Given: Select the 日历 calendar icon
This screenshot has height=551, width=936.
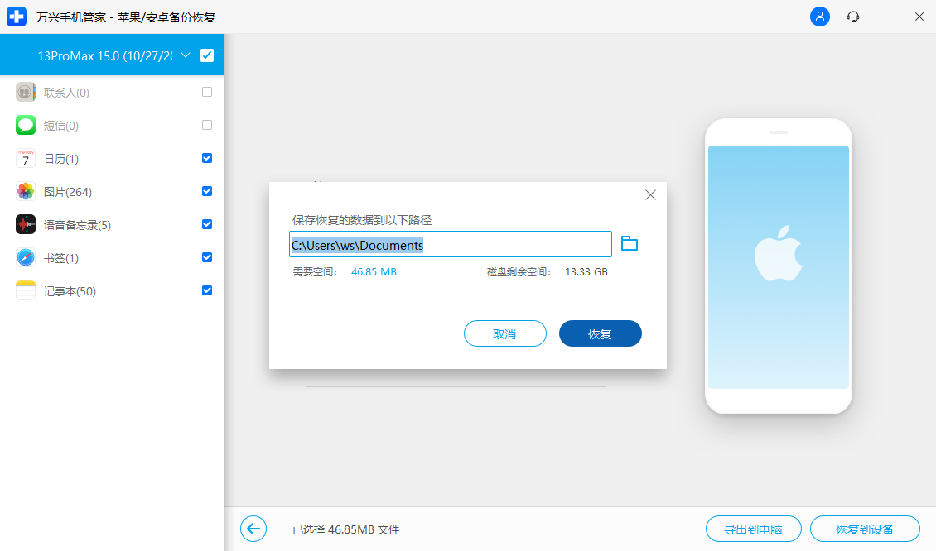Looking at the screenshot, I should (x=25, y=158).
